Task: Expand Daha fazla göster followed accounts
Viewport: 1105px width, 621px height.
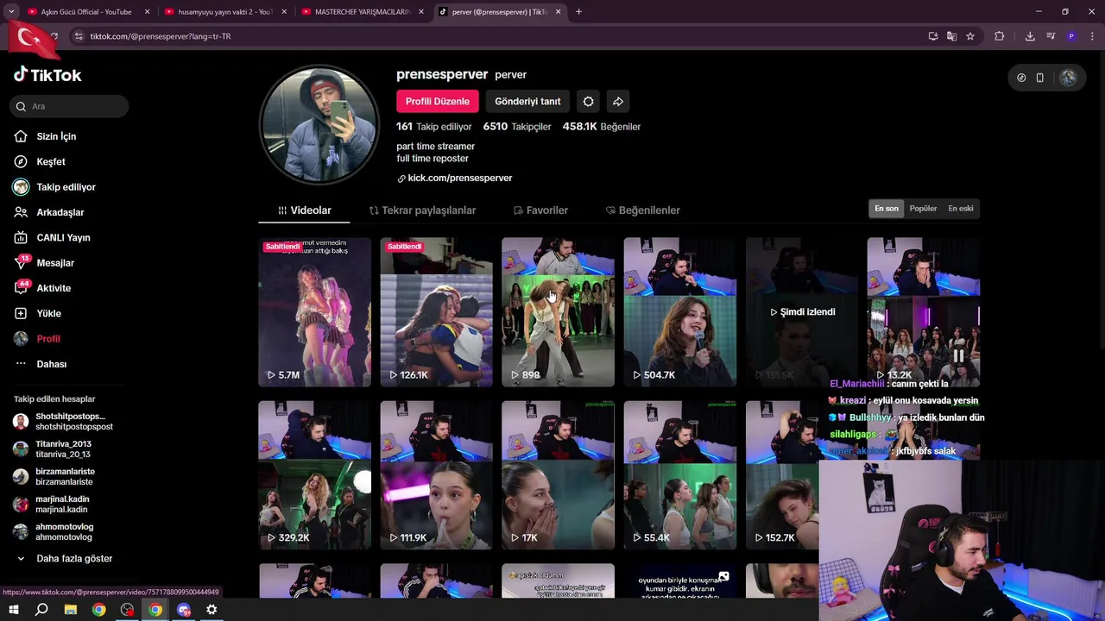Action: pos(74,559)
